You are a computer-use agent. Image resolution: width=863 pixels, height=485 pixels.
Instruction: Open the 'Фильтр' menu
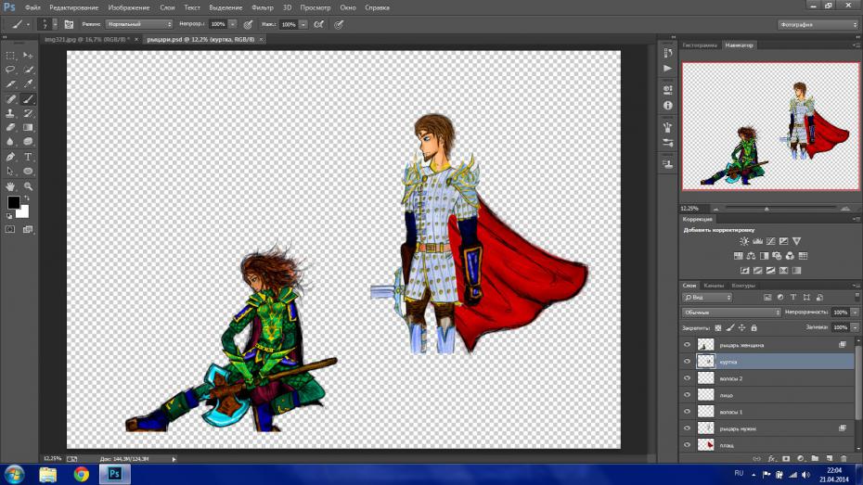point(262,6)
